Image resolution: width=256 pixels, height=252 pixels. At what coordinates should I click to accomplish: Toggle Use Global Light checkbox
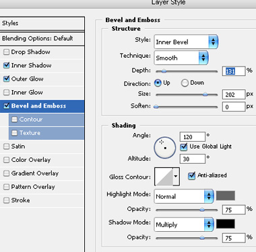184,146
